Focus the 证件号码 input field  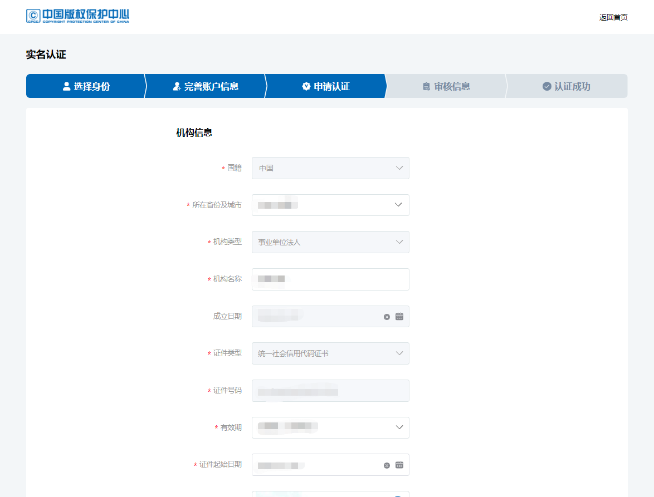click(330, 390)
